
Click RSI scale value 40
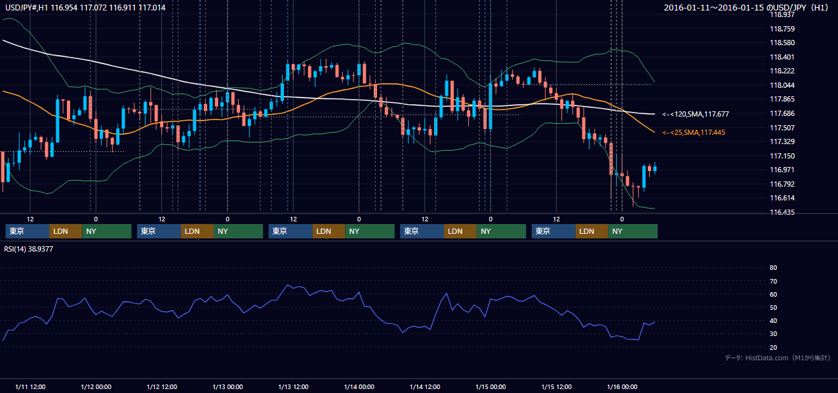[x=773, y=320]
